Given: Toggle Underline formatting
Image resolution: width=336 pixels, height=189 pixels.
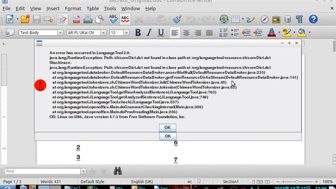Looking at the screenshot, I should [161, 33].
